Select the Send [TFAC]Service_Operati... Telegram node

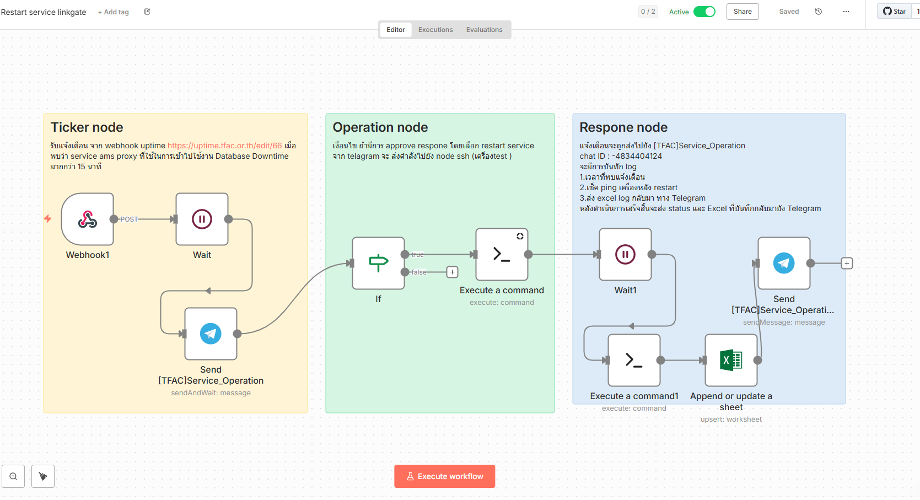pos(784,264)
